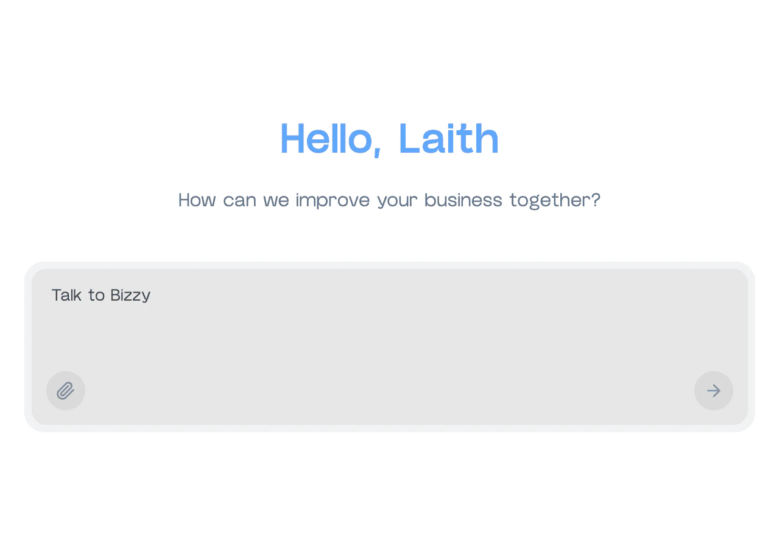Click the send arrow icon
The width and height of the screenshot is (782, 555).
pyautogui.click(x=713, y=391)
